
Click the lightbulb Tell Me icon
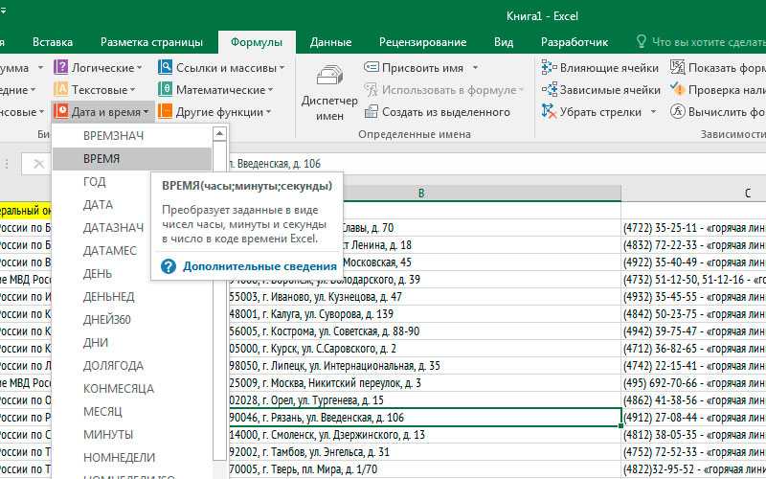tap(642, 41)
